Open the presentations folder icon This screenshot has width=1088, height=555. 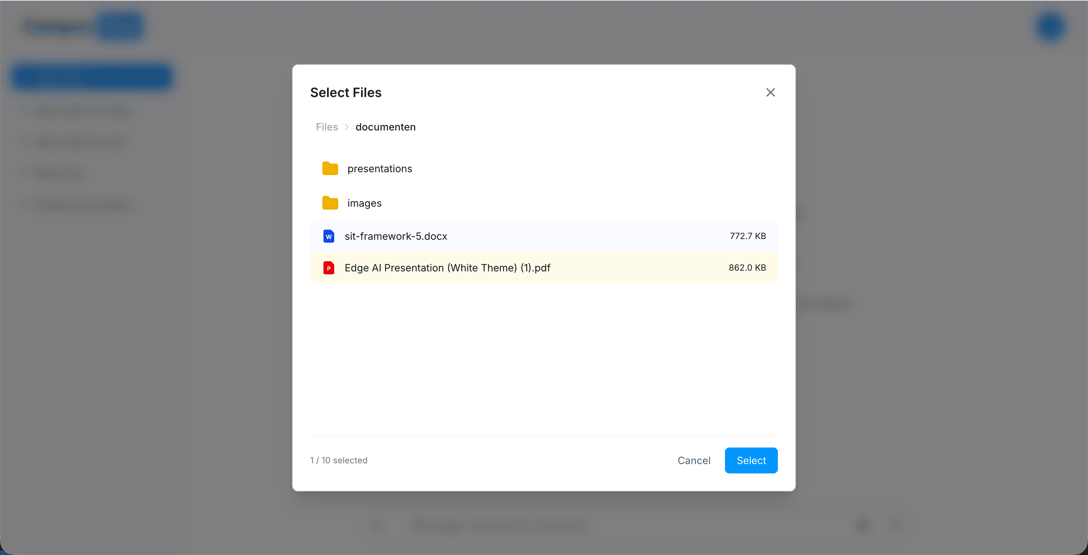coord(330,168)
